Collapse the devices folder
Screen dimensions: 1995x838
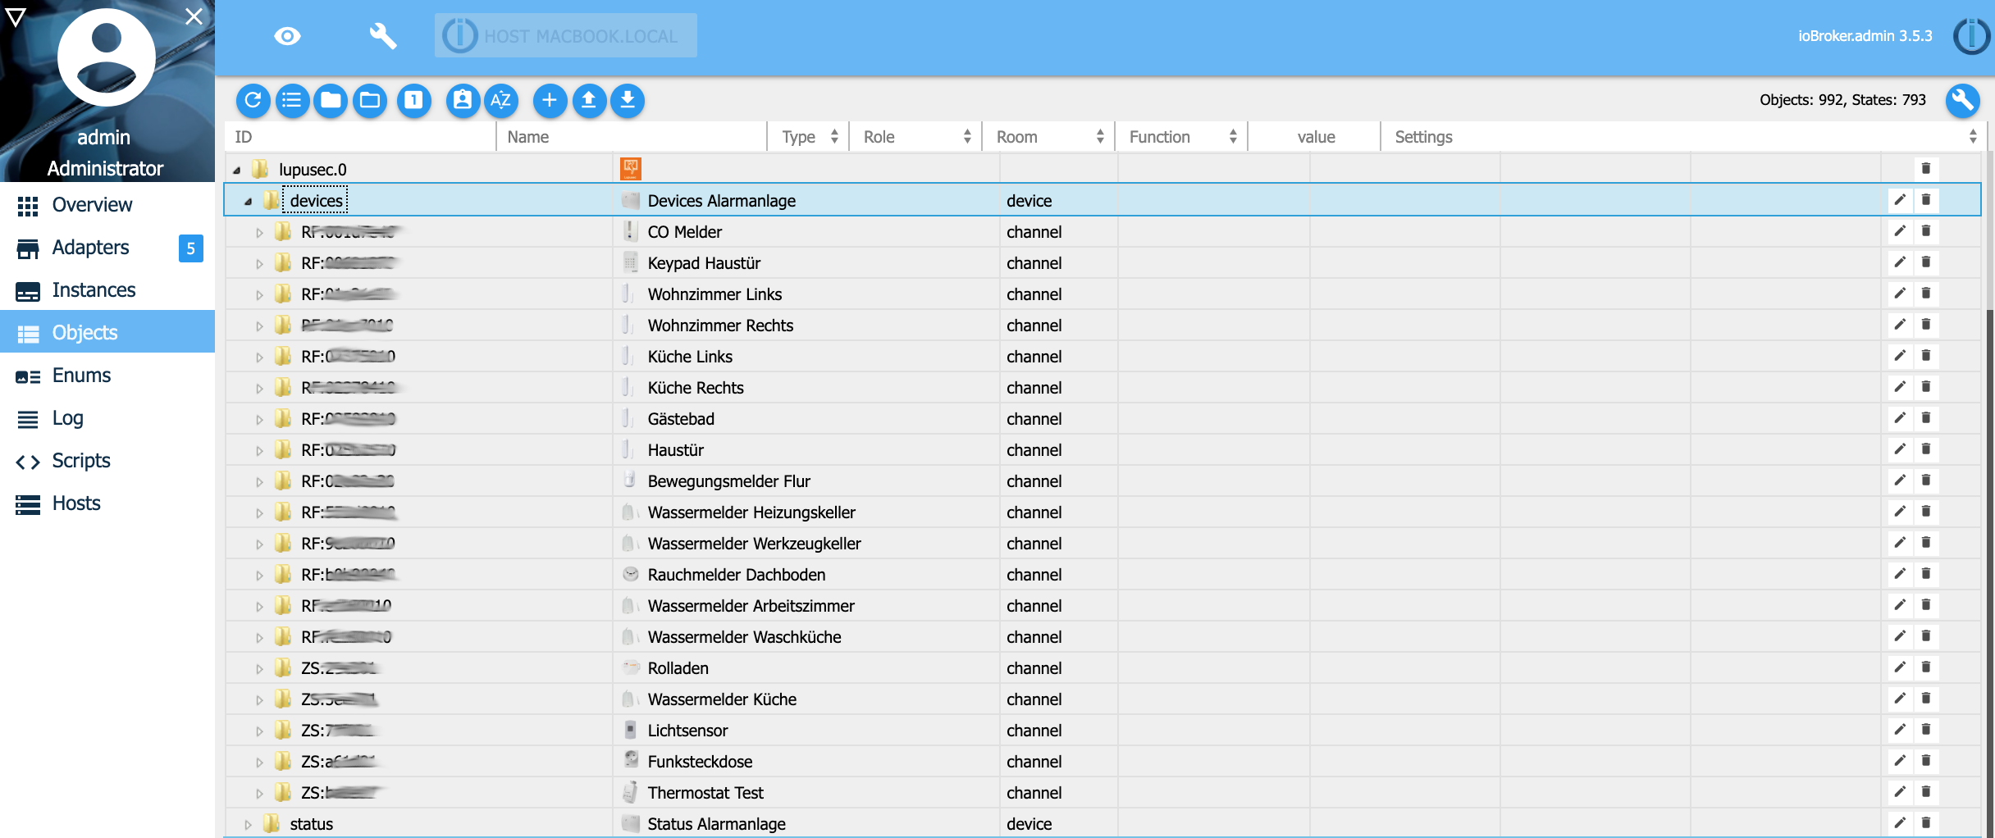point(248,202)
